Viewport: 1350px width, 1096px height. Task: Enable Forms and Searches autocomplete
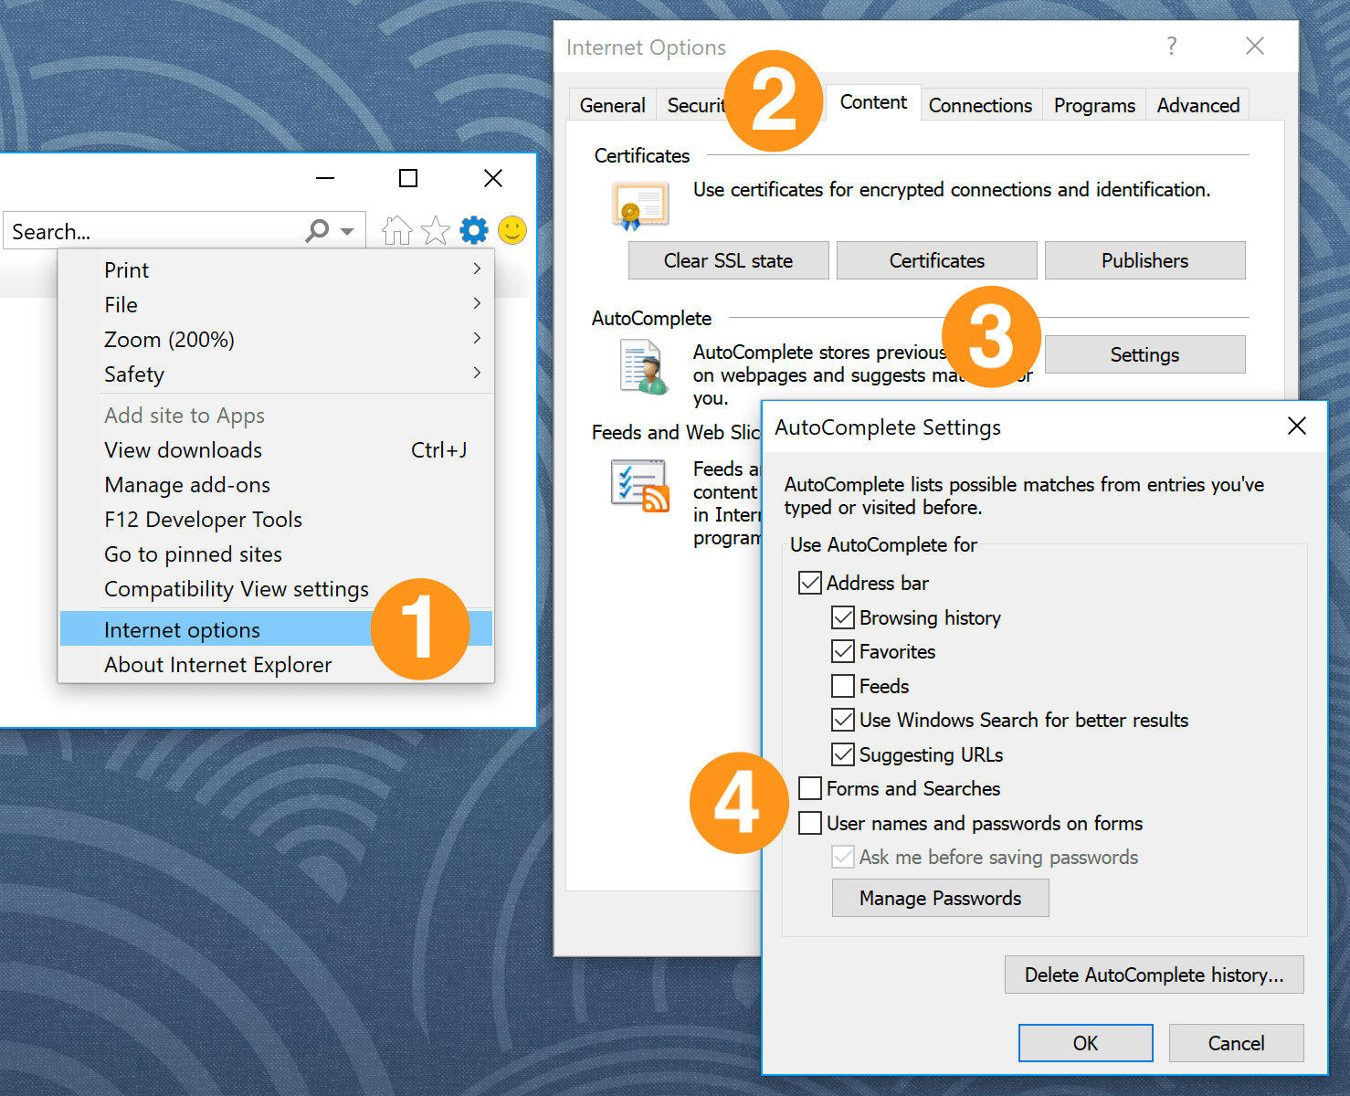pyautogui.click(x=810, y=788)
